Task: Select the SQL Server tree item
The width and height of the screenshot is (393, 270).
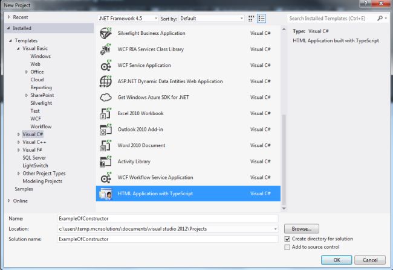Action: [34, 158]
